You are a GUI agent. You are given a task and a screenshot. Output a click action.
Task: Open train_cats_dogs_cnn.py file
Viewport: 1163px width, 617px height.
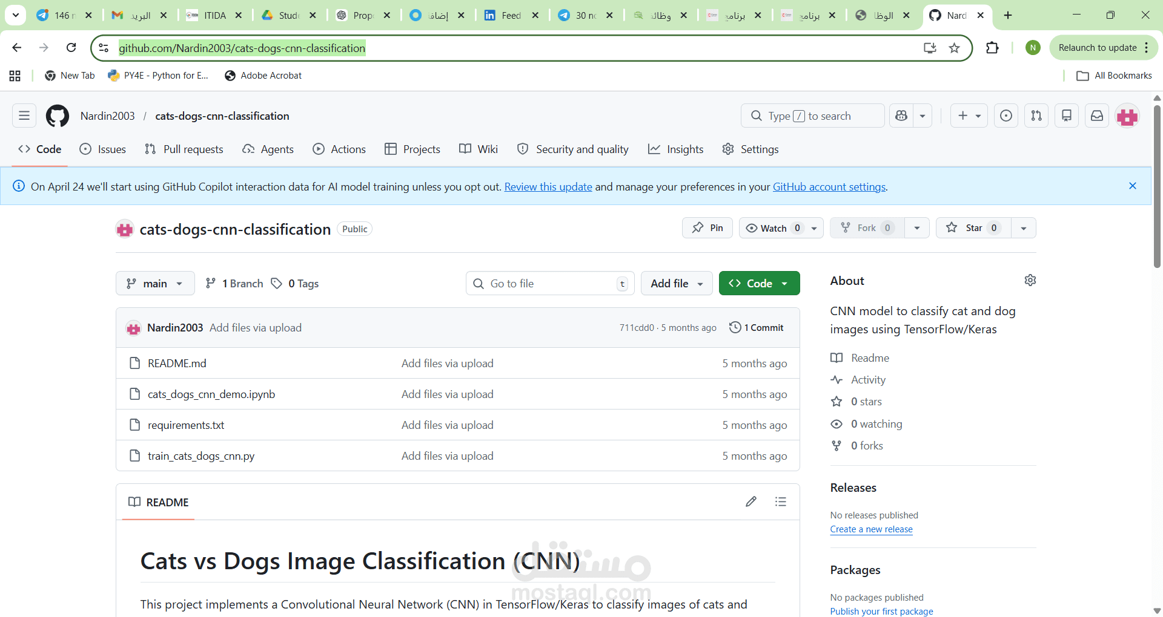pos(201,456)
